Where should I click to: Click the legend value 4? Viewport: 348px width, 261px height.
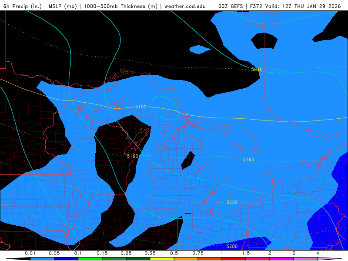[318, 253]
